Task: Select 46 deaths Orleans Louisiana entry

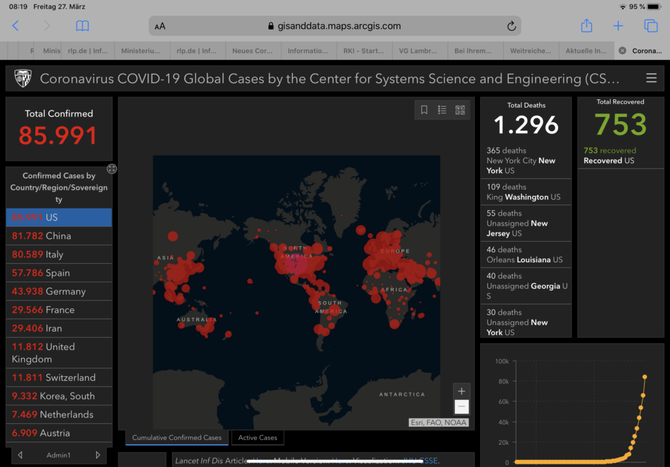Action: pos(526,255)
